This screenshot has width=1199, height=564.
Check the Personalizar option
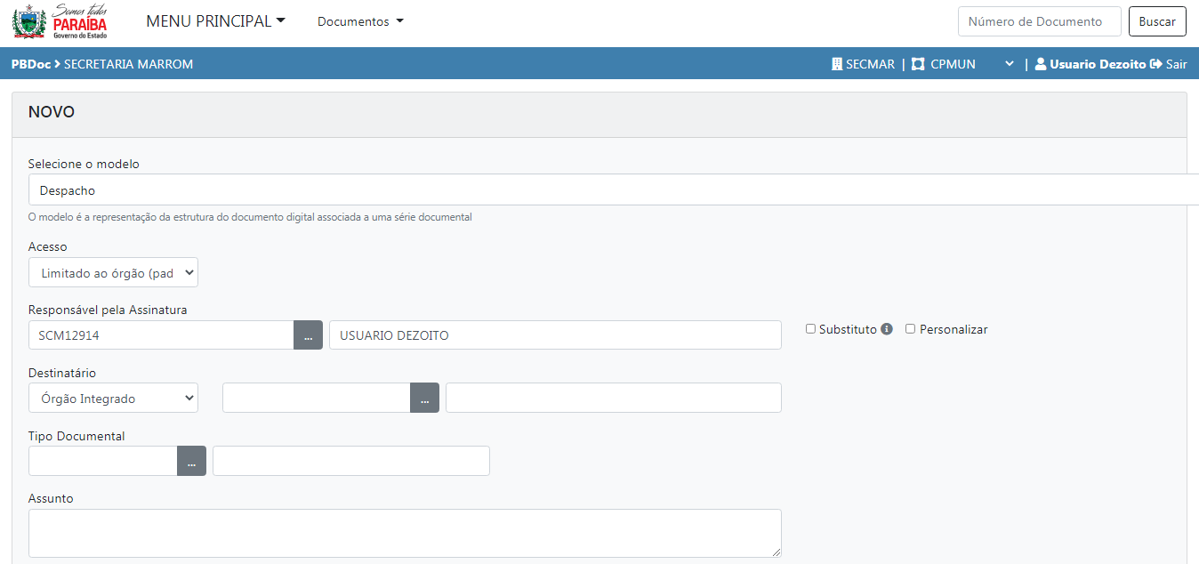(910, 329)
